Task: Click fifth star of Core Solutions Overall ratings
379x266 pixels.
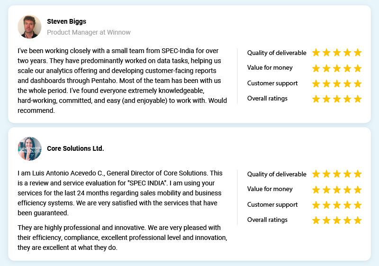Action: coord(358,220)
